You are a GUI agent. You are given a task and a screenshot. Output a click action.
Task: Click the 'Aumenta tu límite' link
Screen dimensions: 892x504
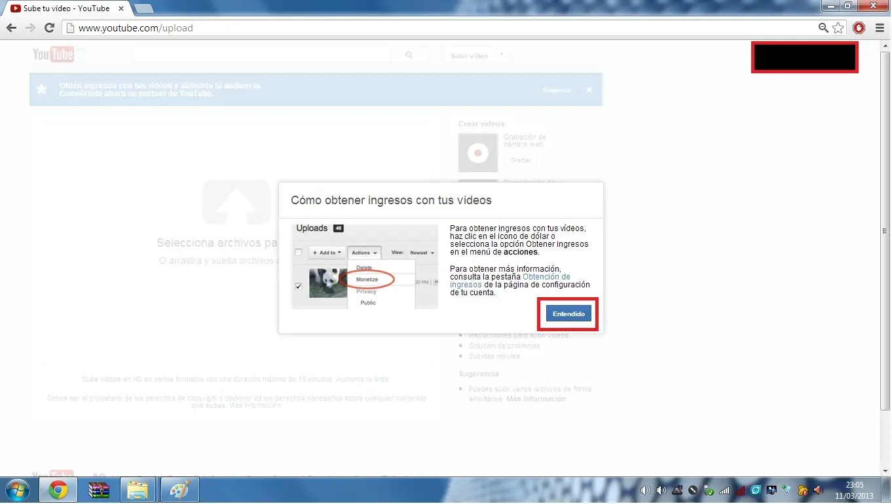click(364, 379)
